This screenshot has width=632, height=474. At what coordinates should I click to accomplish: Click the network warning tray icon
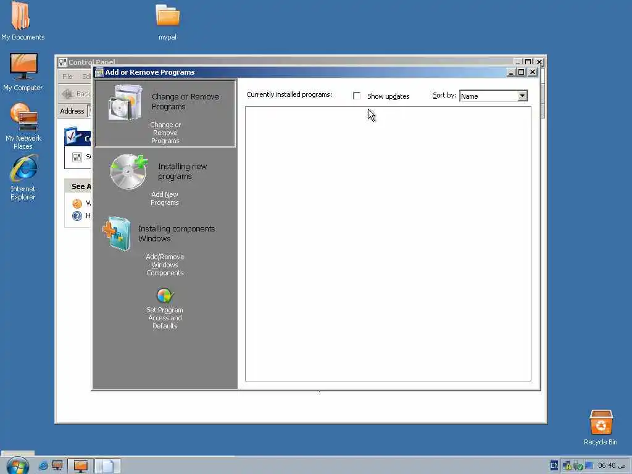[x=567, y=465]
